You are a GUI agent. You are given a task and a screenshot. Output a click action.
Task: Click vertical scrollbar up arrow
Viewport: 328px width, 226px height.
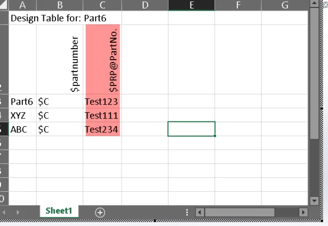(314, 3)
